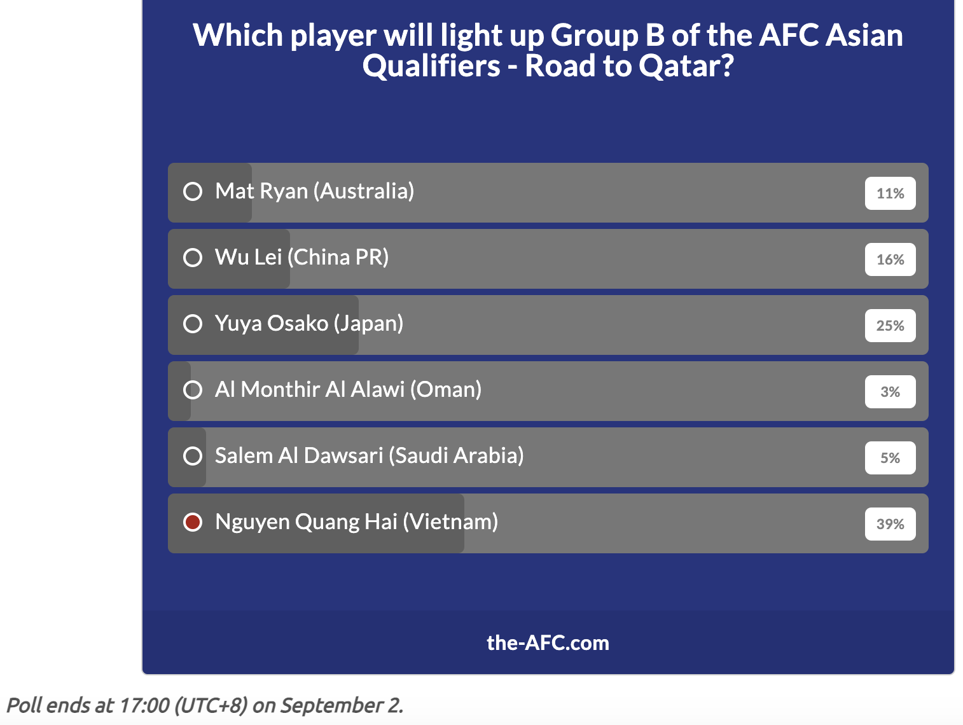This screenshot has width=963, height=725.
Task: Click the "Poll ends at 17:00" note
Action: pyautogui.click(x=205, y=705)
